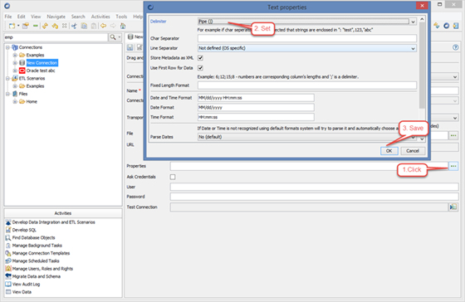Click the home toolbar icon
Viewport: 465px width, 302px height.
(123, 26)
